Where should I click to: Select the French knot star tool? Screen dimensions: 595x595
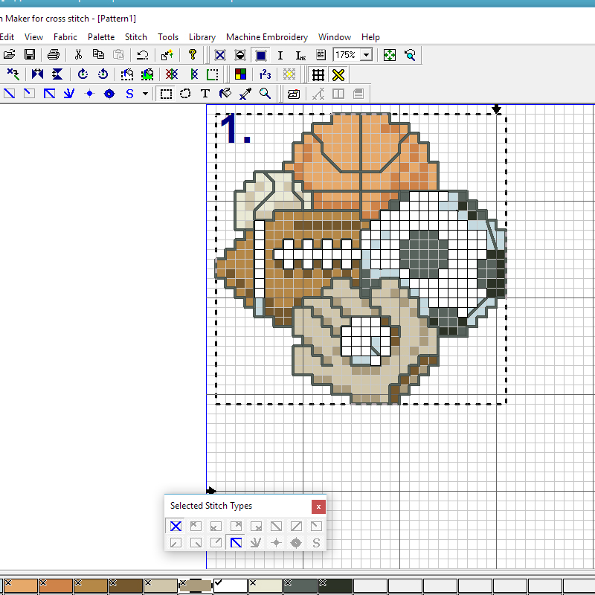(89, 94)
